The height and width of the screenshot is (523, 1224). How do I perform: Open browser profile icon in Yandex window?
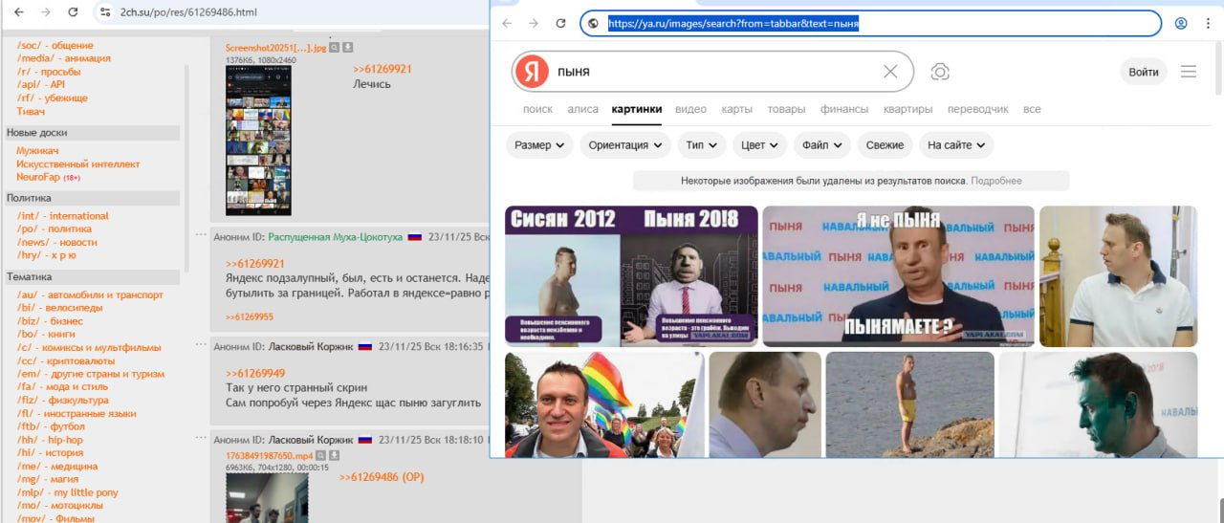(1181, 23)
